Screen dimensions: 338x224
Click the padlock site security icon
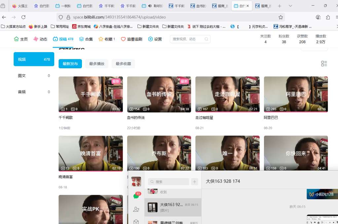[68, 17]
